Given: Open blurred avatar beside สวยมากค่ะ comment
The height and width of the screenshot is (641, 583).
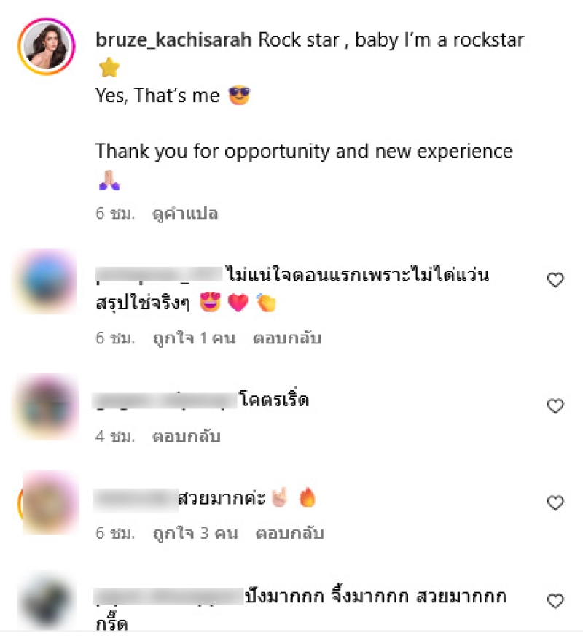Looking at the screenshot, I should pyautogui.click(x=48, y=503).
